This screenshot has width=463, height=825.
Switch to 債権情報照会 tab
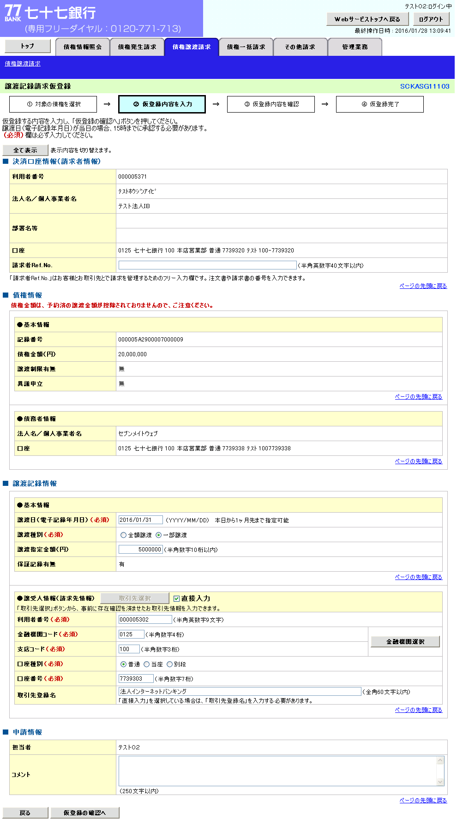83,47
